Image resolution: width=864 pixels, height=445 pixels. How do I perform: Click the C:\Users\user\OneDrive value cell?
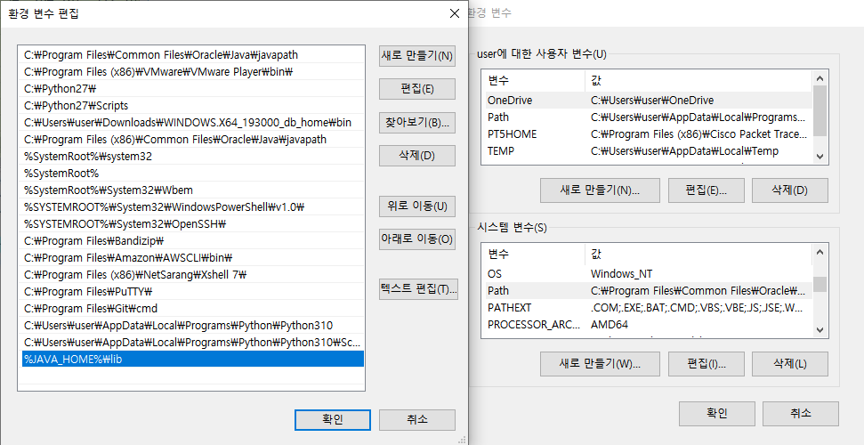[x=652, y=101]
